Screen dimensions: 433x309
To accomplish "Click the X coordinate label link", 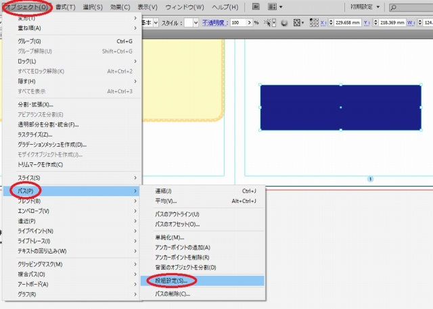I will pos(323,23).
